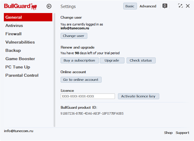Viewport: 194px width, 141px height.
Task: Switch to Basic settings mode
Action: pos(130,6)
